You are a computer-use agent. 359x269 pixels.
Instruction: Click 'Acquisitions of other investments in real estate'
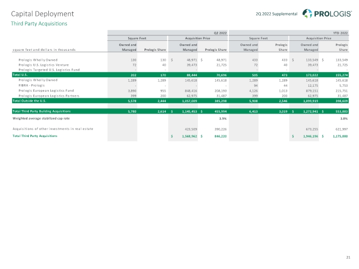point(53,129)
